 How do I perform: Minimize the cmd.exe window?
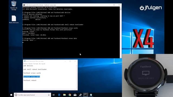click(109, 5)
